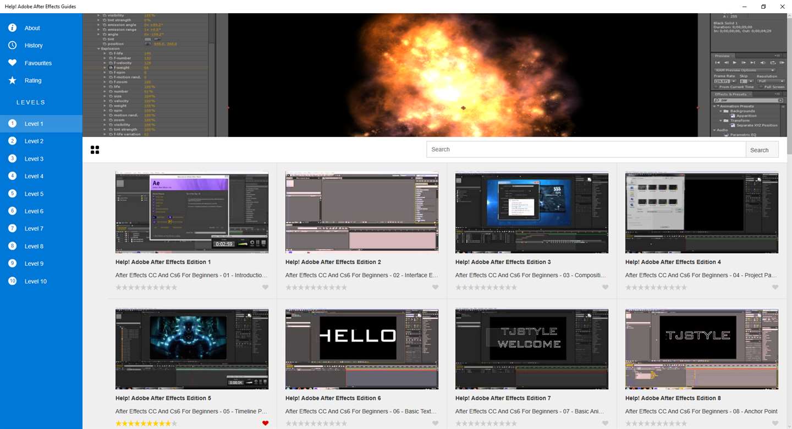Screen dimensions: 792x429
Task: Go to Level 9 label
Action: coord(34,263)
